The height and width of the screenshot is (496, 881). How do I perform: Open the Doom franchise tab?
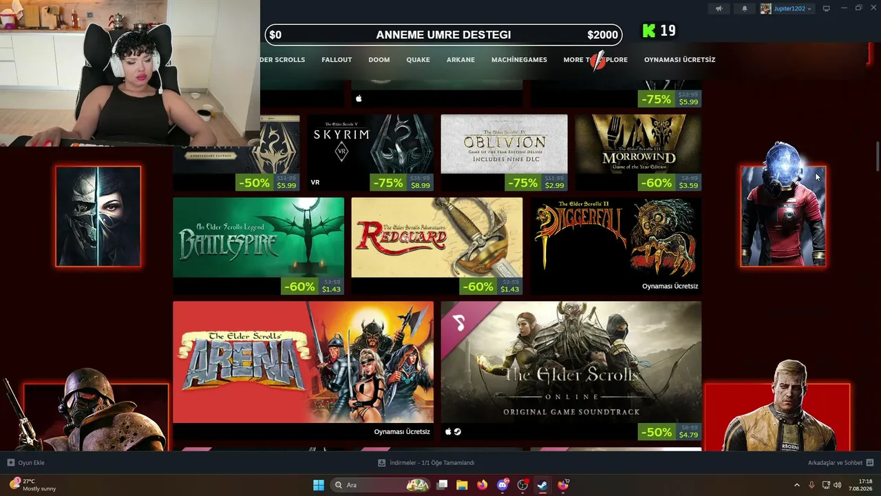coord(379,60)
